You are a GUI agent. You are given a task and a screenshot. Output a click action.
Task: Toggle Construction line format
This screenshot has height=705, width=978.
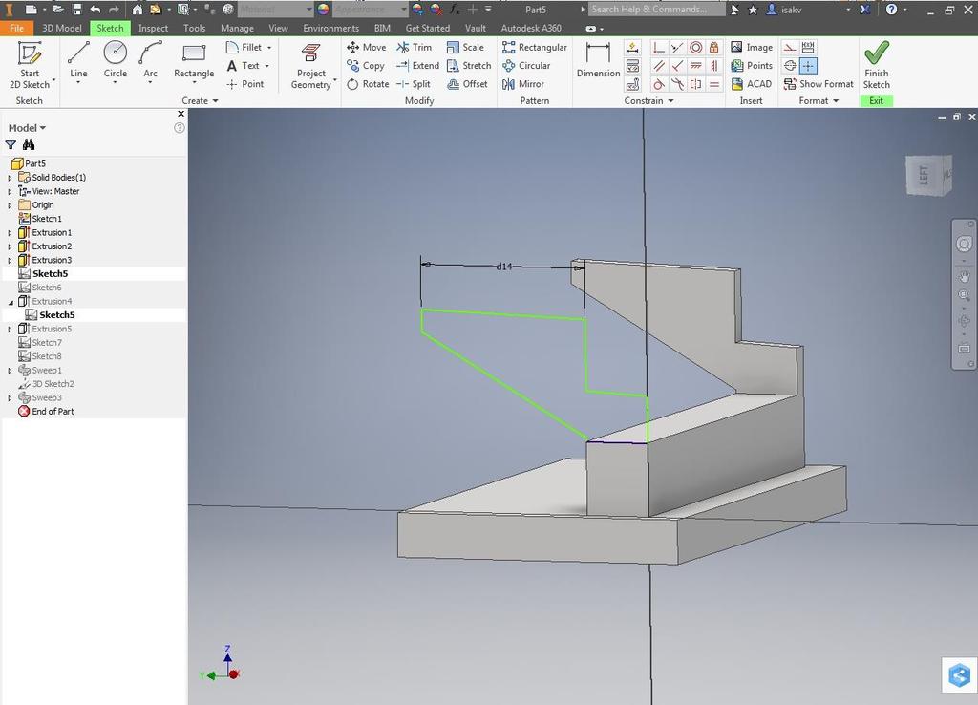coord(790,48)
